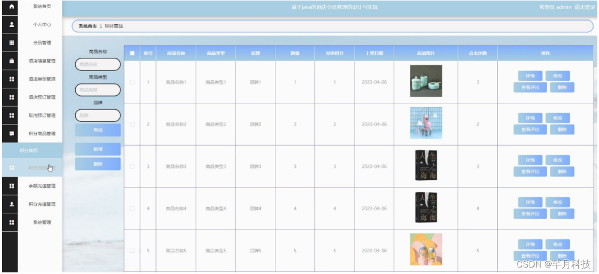Screen dimensions: 599x274
Task: Check the box for row 商品名称4
Action: click(x=132, y=208)
